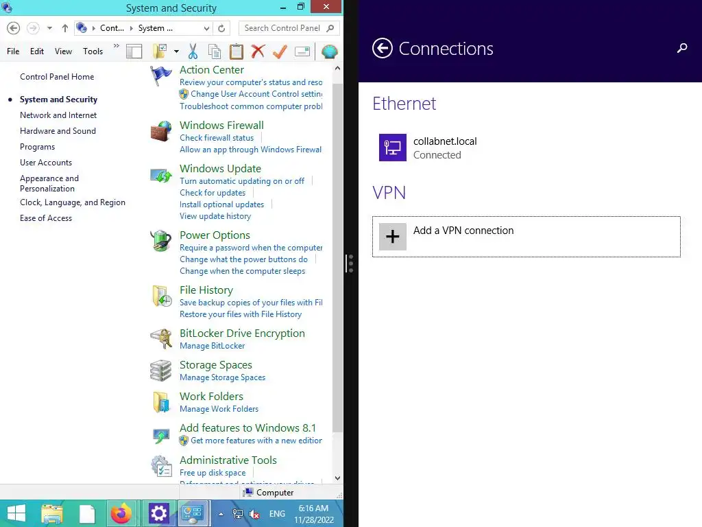Click the Storage Spaces drives icon
702x527 pixels.
point(160,370)
